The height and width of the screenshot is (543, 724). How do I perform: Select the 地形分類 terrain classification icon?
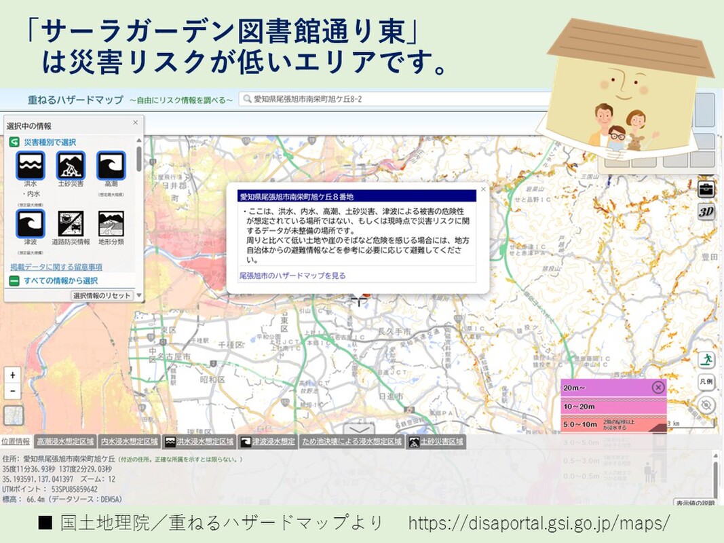point(111,223)
